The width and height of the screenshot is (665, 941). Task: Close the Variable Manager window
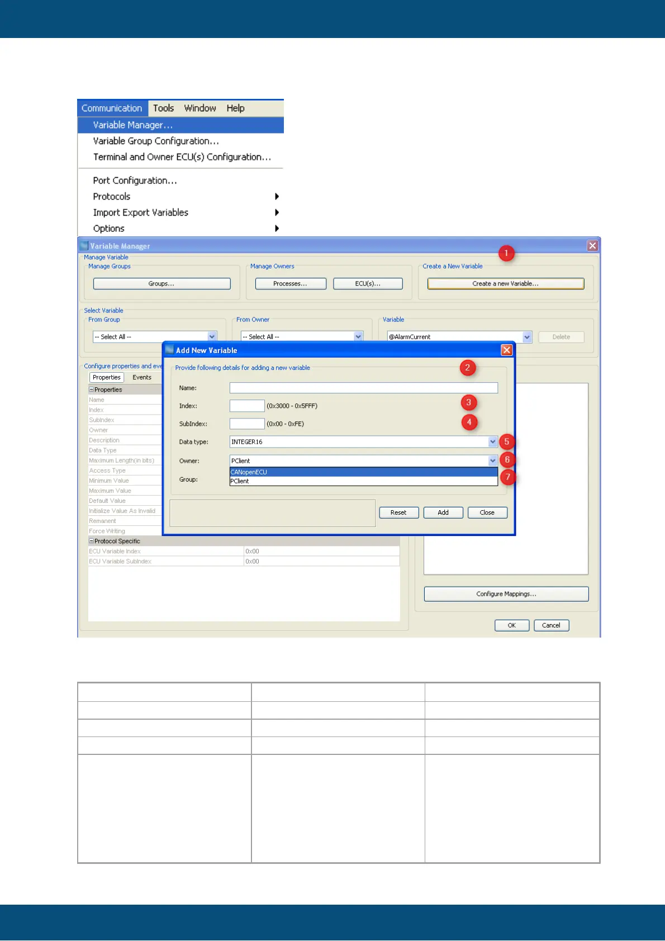tap(593, 246)
